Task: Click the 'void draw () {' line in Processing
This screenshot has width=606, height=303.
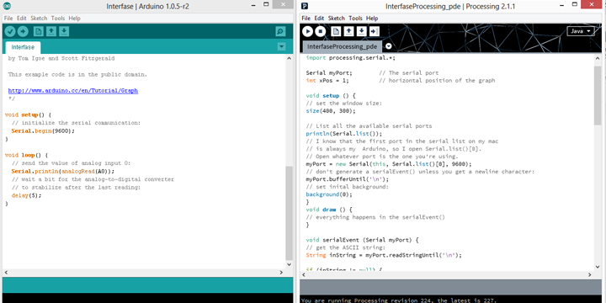Action: [x=329, y=210]
